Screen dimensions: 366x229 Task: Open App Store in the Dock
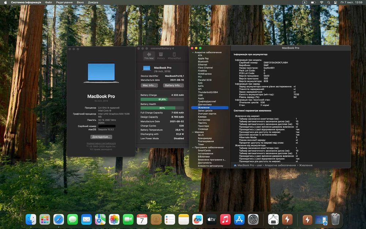239,219
